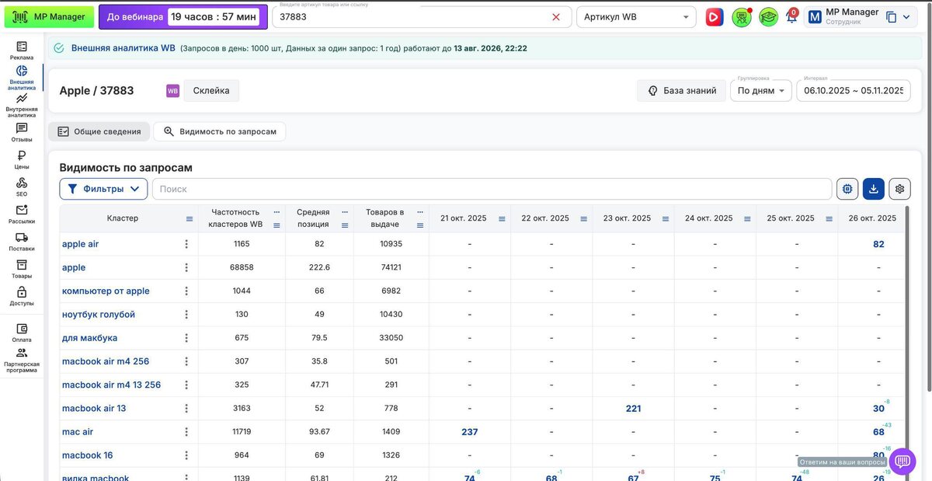Expand the MP Manager account menu
This screenshot has width=932, height=481.
[x=906, y=17]
